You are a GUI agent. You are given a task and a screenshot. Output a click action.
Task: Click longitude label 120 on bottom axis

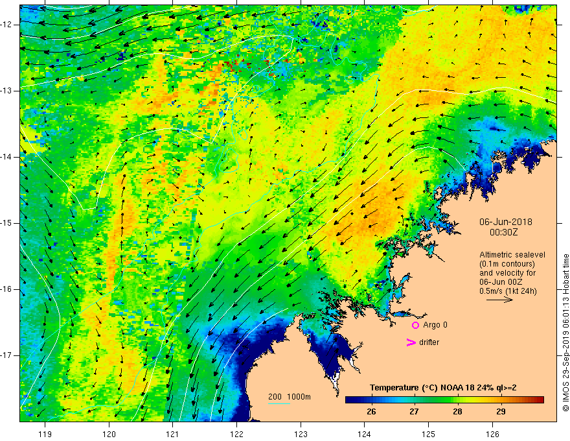[x=109, y=434]
